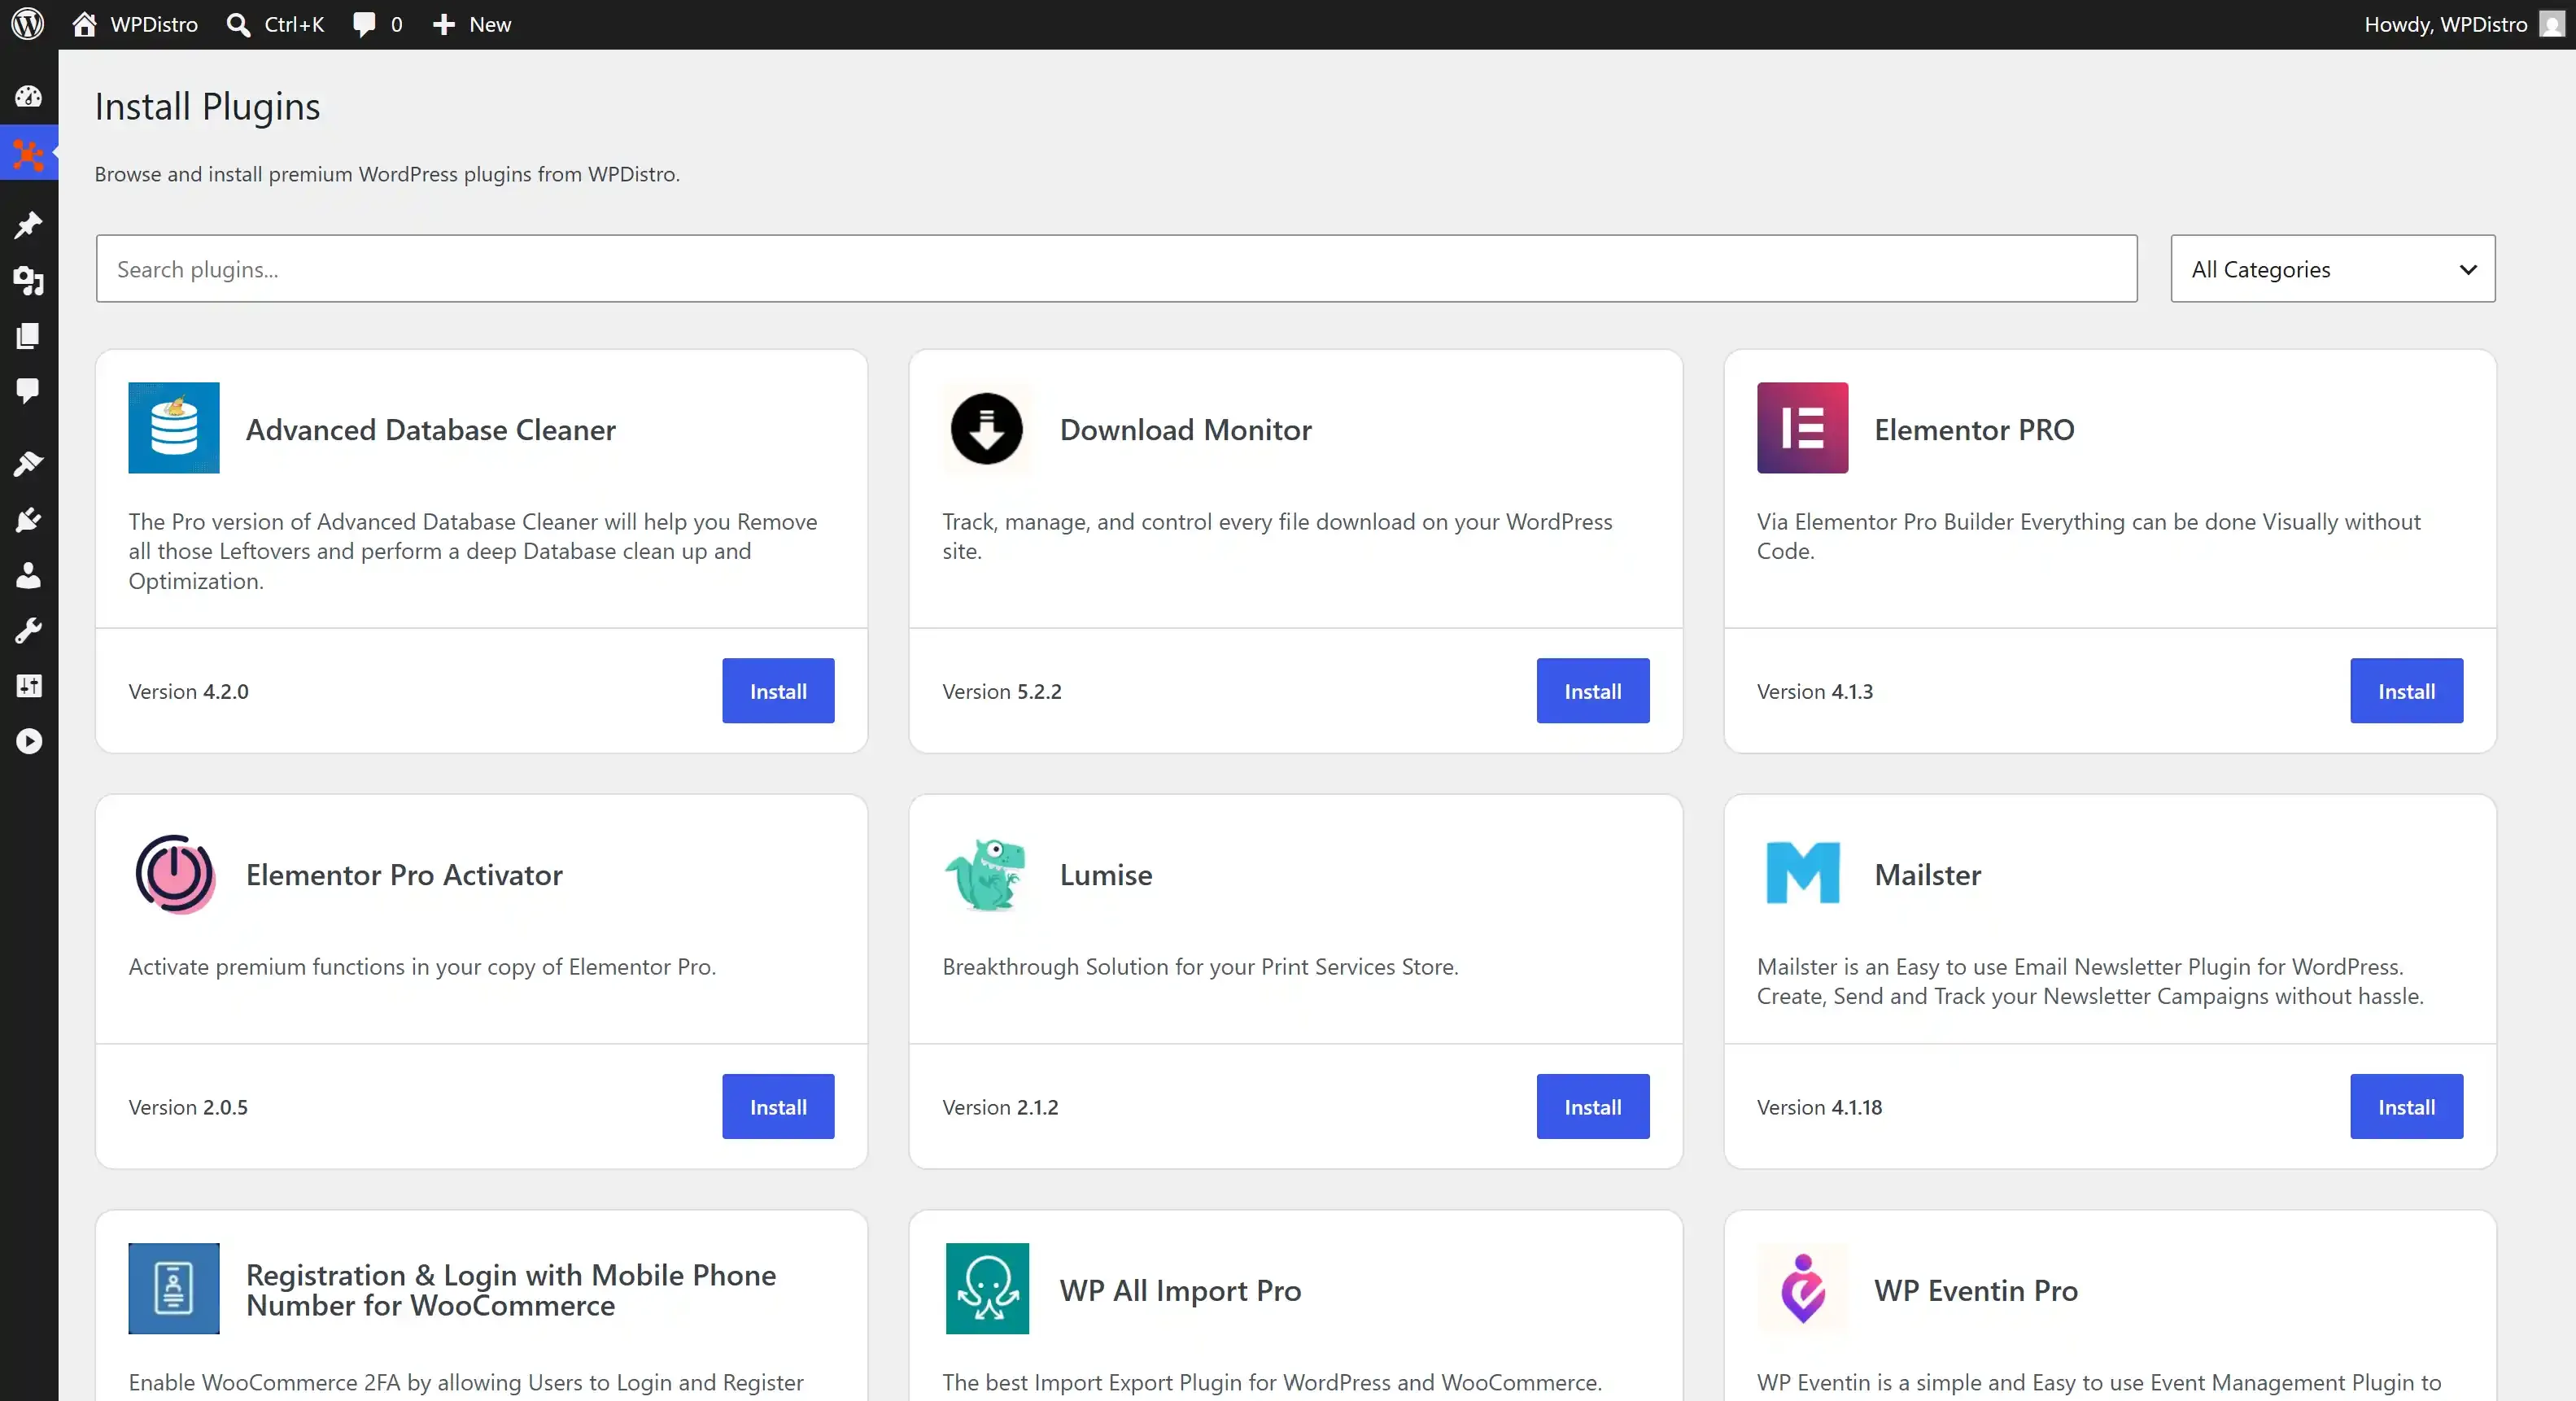Click the user avatar in admin bar
Screen dimensions: 2576x1401
(2551, 24)
